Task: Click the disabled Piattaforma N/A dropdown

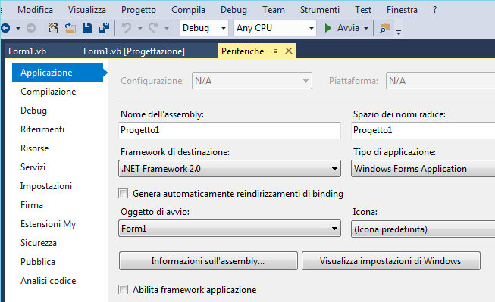Action: tap(440, 81)
